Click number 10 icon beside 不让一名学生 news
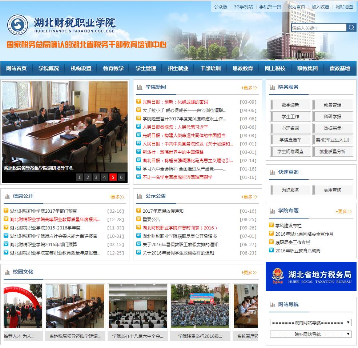 tap(138, 176)
